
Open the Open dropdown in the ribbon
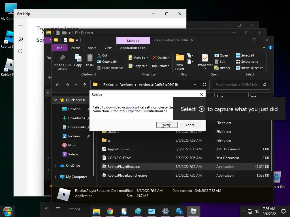(223, 55)
